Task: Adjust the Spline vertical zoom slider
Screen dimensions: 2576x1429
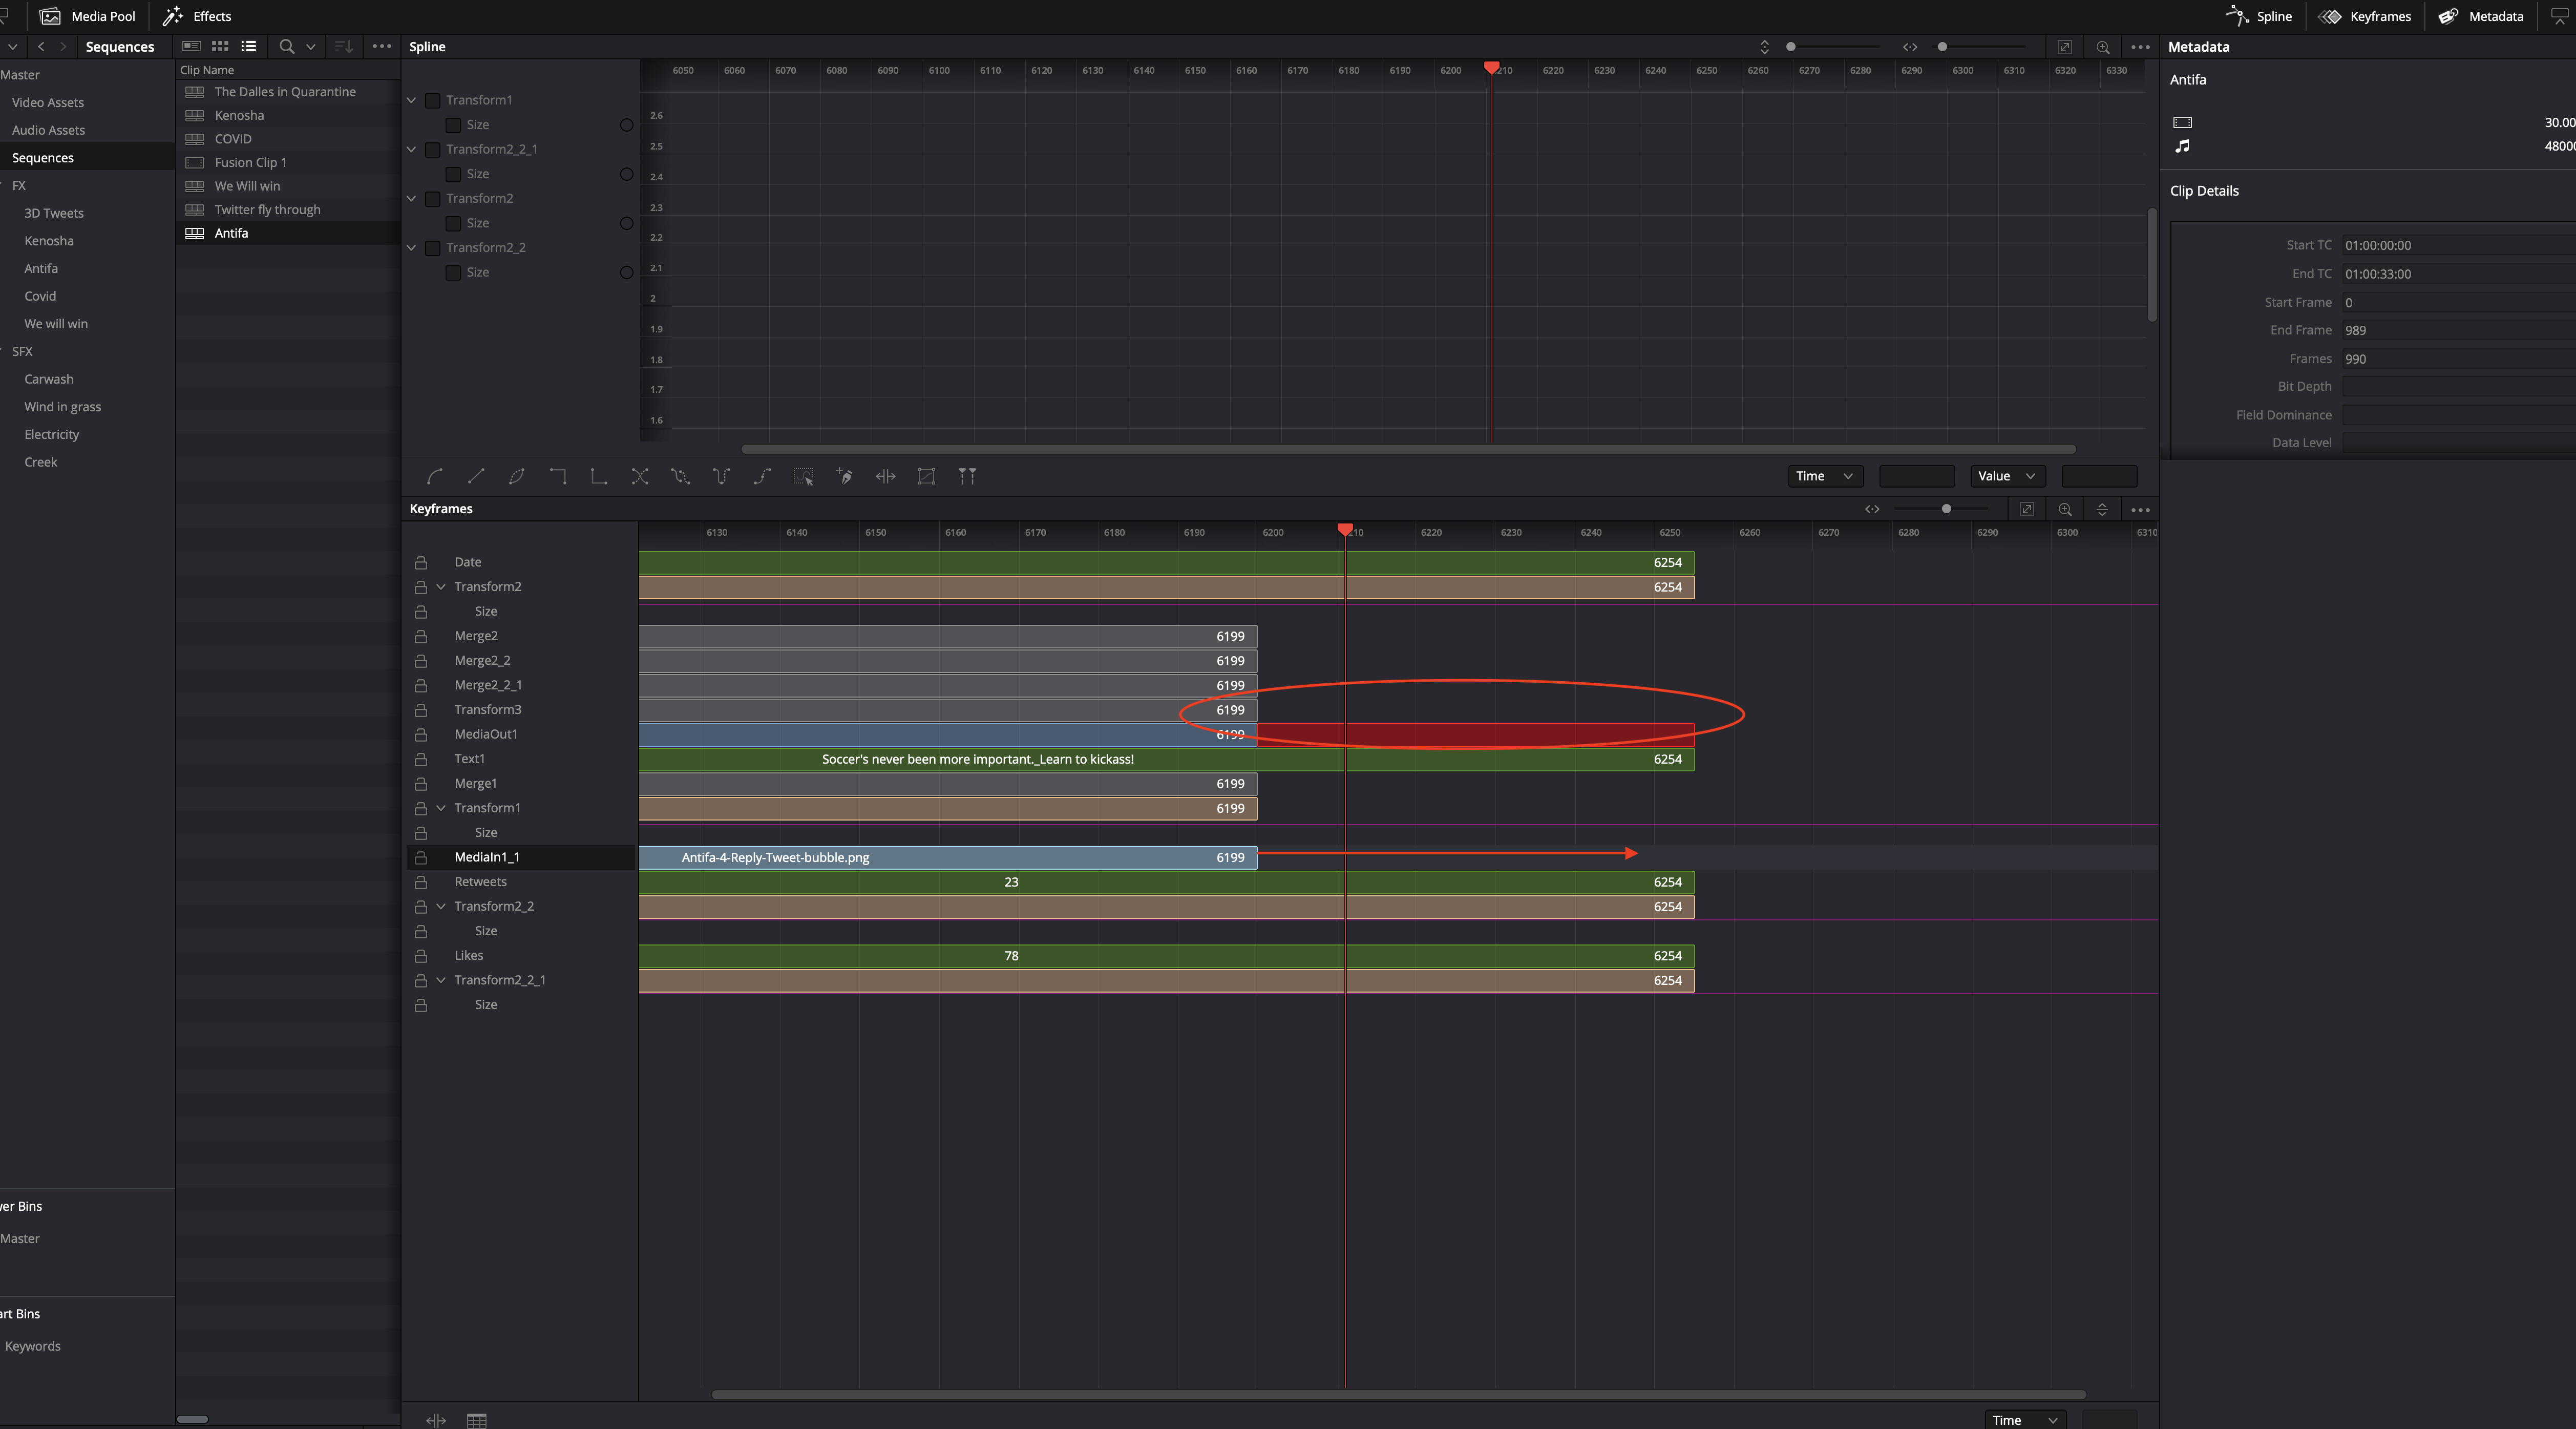Action: 1791,47
